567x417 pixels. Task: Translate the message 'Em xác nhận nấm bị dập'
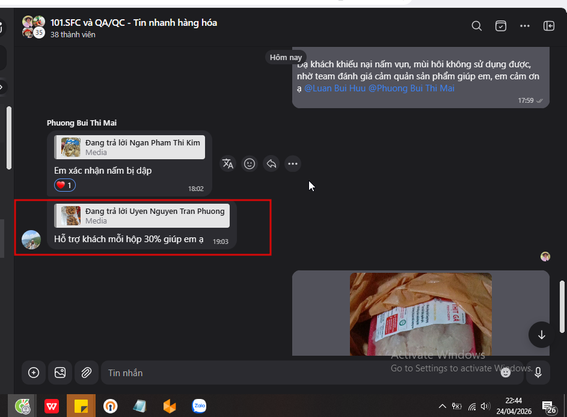228,163
